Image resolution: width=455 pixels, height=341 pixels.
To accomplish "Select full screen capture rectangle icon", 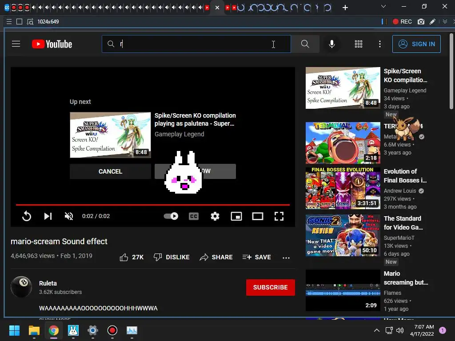I will (x=20, y=21).
